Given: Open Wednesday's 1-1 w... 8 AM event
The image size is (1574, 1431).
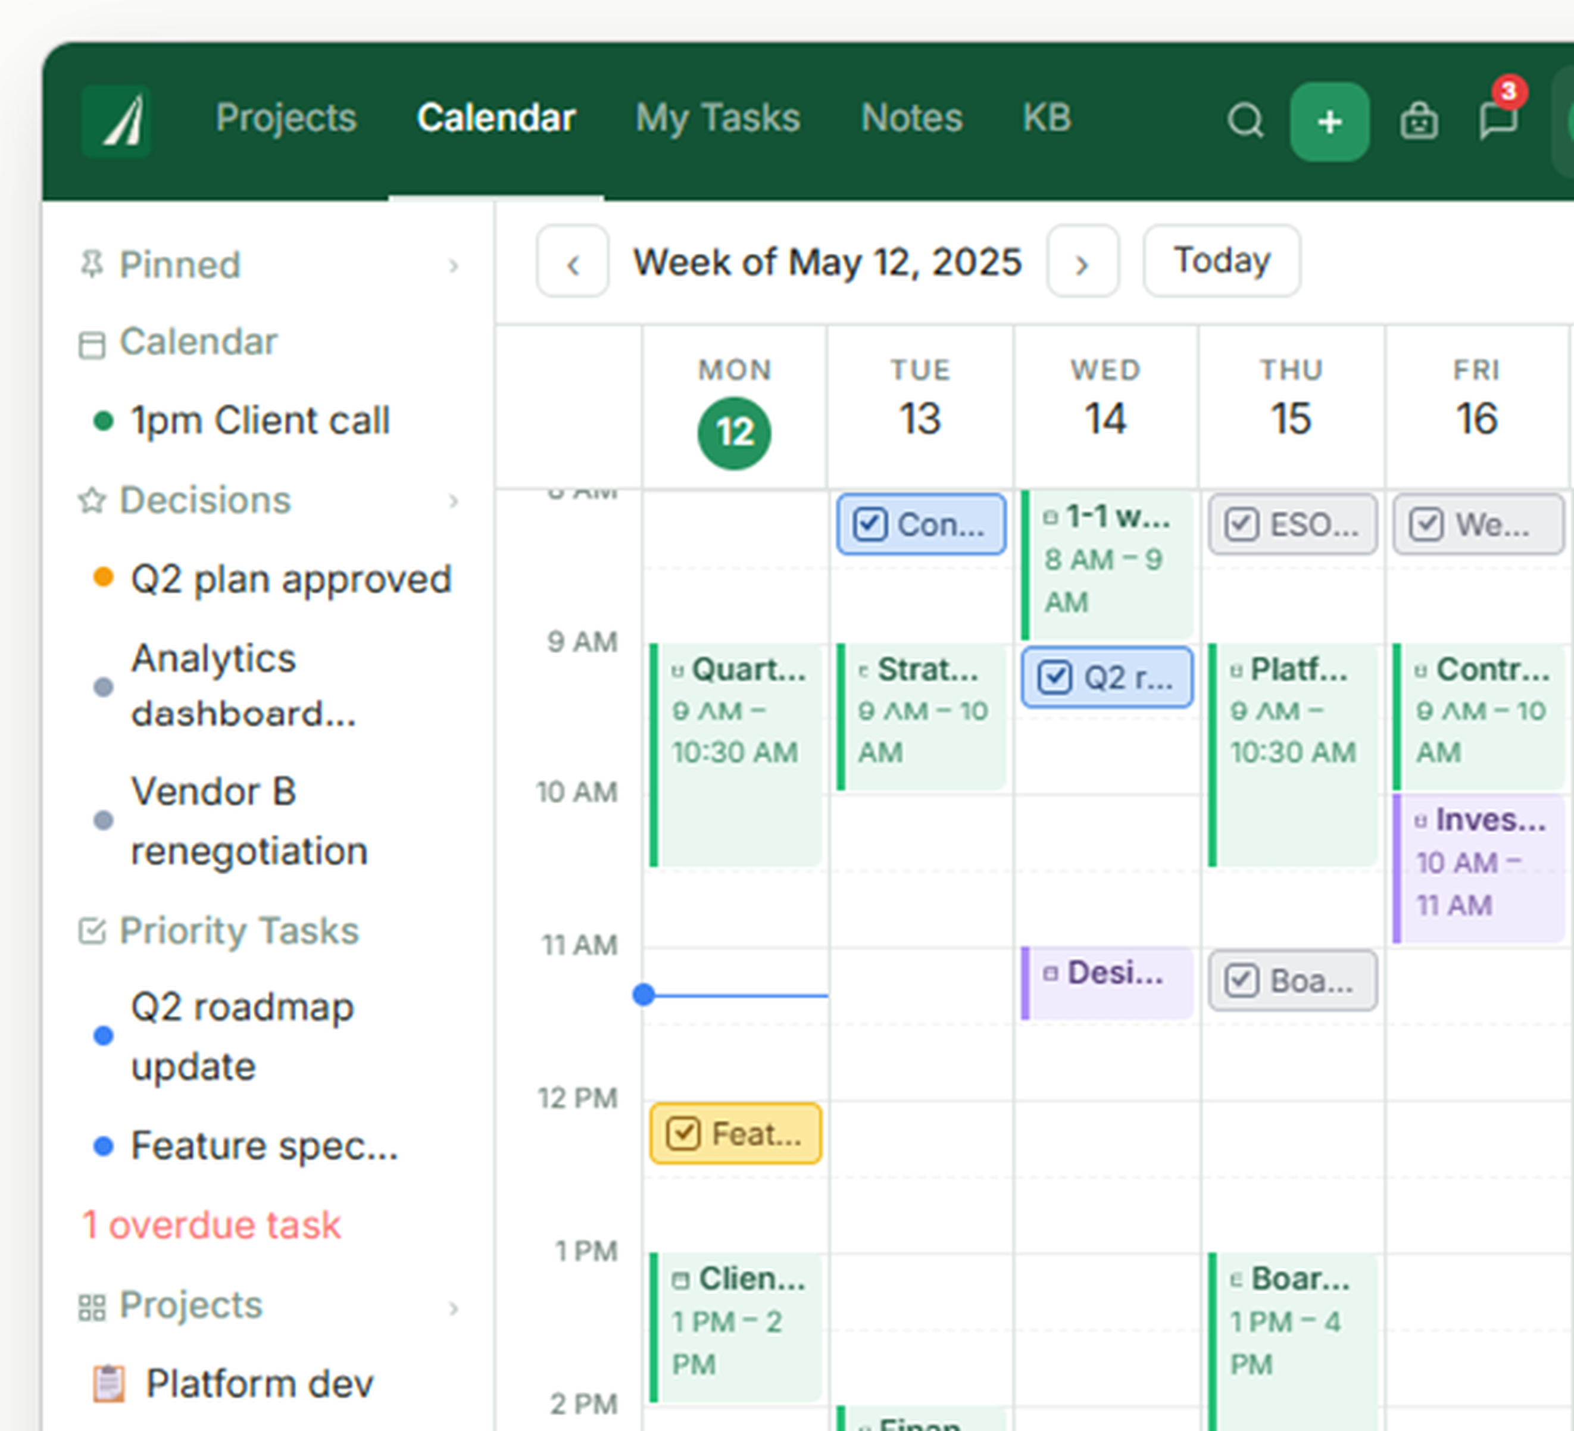Looking at the screenshot, I should (x=1107, y=565).
